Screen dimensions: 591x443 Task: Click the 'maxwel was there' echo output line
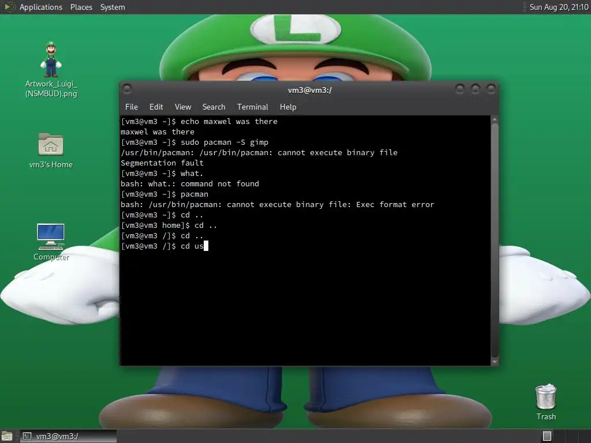(x=158, y=132)
